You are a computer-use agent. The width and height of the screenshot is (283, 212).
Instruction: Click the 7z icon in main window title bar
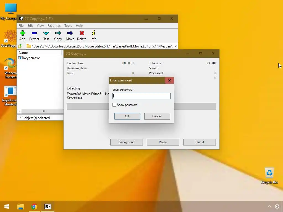[x=21, y=18]
